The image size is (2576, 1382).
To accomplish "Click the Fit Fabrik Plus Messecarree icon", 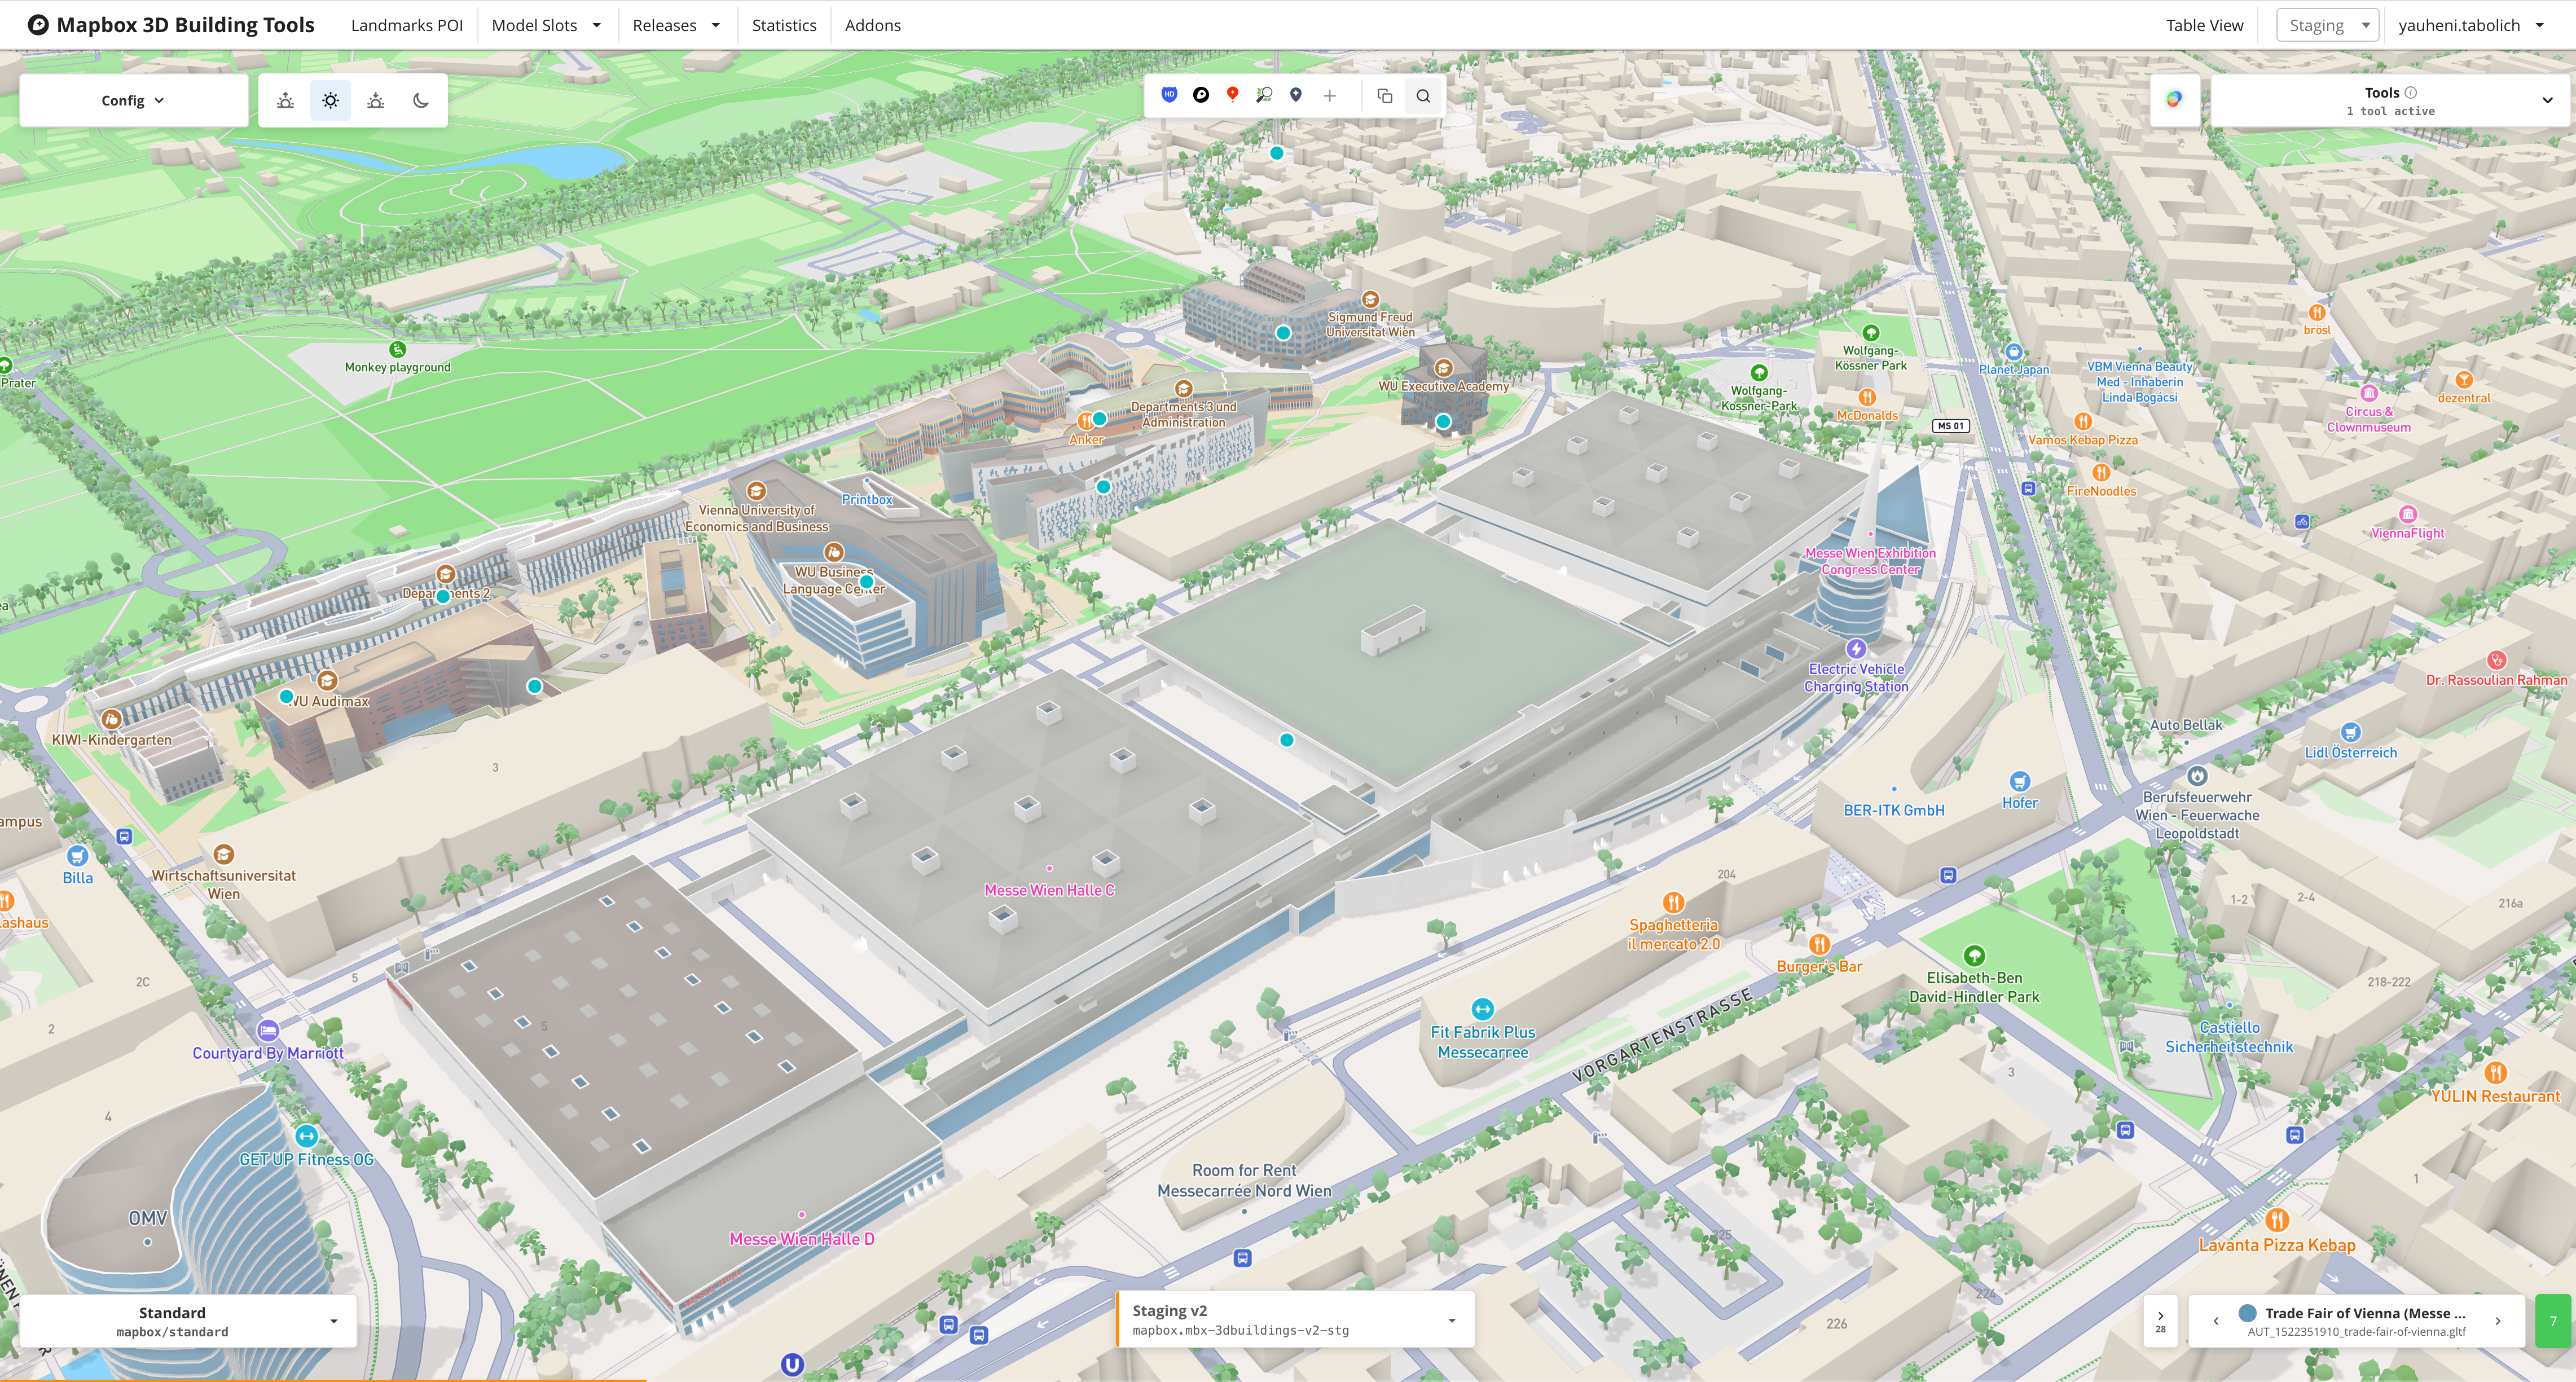I will pos(1483,1009).
